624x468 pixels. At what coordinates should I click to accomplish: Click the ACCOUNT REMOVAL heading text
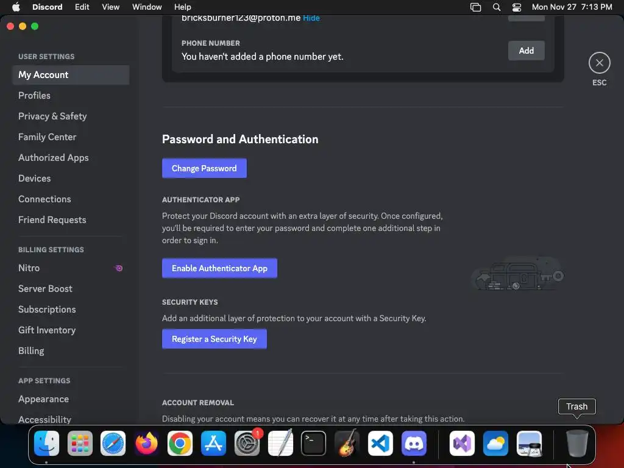coord(198,403)
